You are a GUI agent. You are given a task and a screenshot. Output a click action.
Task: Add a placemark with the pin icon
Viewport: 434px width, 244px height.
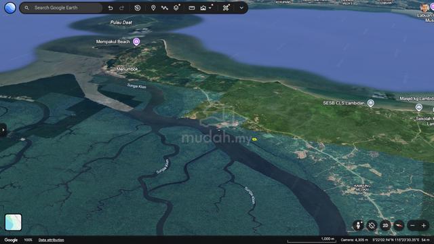[x=153, y=7]
